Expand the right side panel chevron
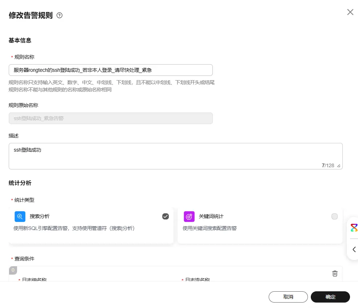The image size is (358, 308). (x=354, y=249)
